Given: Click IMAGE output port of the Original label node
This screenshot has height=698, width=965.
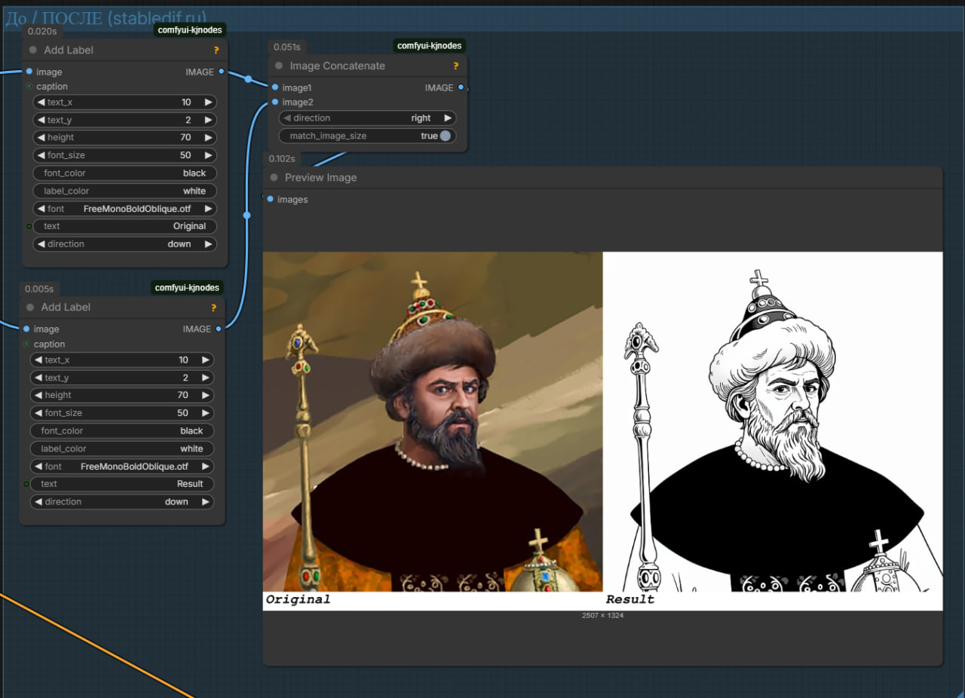Looking at the screenshot, I should point(221,72).
